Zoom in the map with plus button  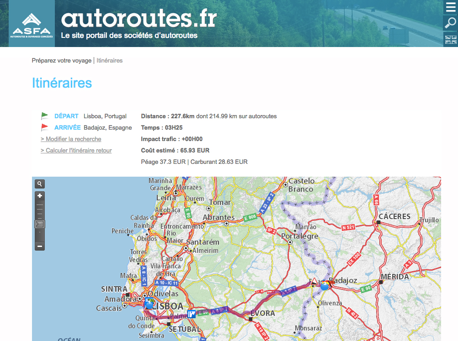click(x=40, y=196)
